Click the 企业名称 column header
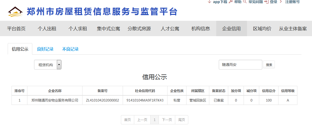Image resolution: width=312 pixels, height=130 pixels. (x=55, y=91)
